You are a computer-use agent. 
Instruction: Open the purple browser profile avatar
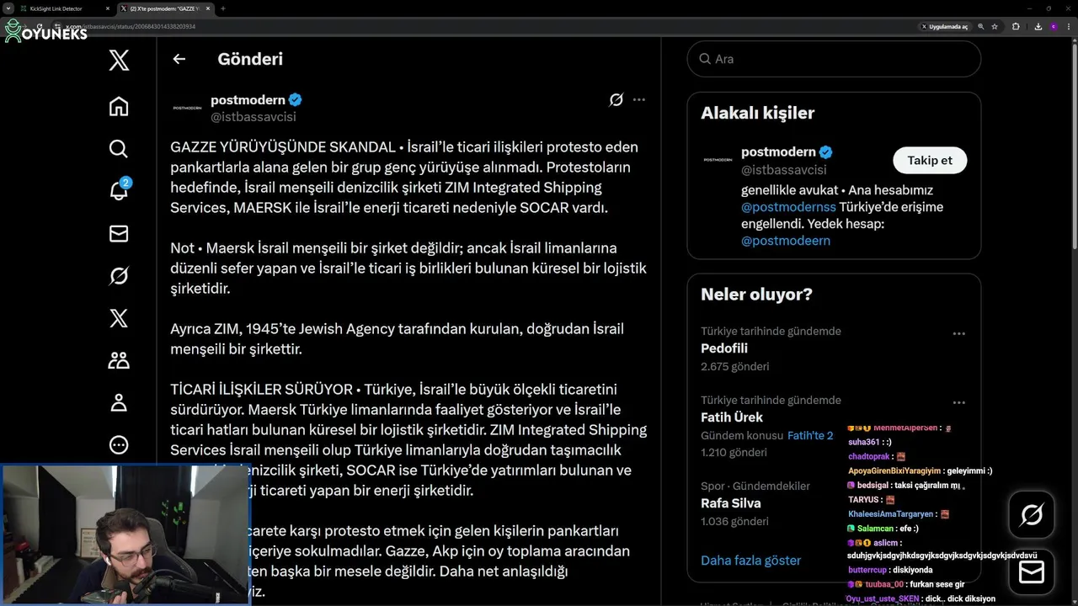coord(1054,27)
